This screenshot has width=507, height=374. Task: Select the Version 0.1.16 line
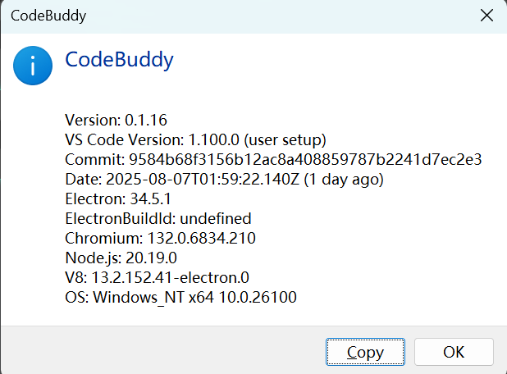pos(116,121)
